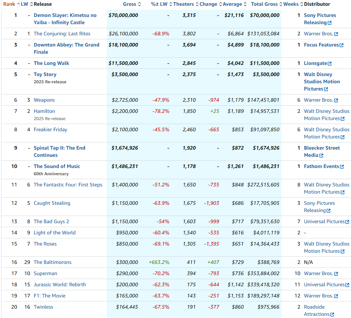The image size is (351, 318).
Task: Click the sort arrows beside Weeks header
Action: (302, 4)
